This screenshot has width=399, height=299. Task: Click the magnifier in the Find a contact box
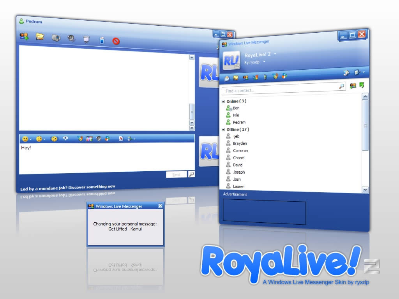(341, 86)
